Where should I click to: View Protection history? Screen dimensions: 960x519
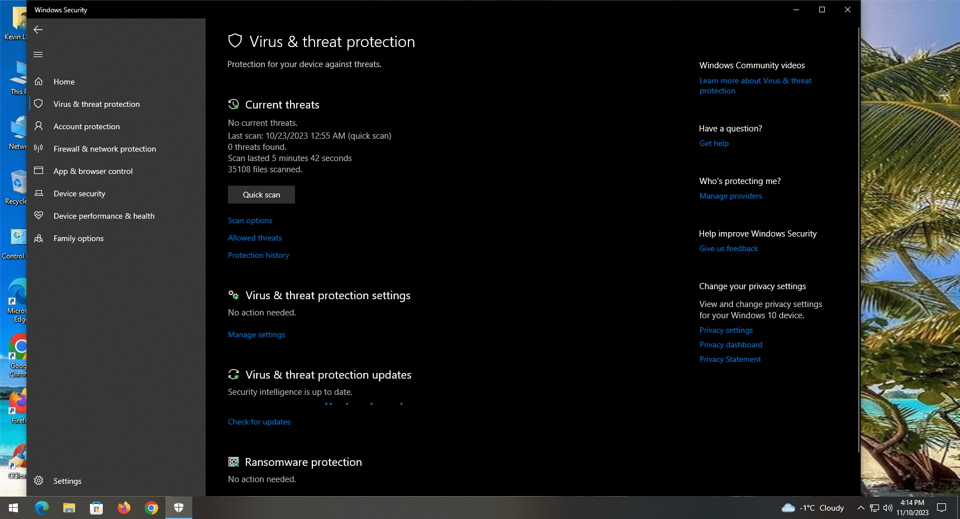pos(258,255)
